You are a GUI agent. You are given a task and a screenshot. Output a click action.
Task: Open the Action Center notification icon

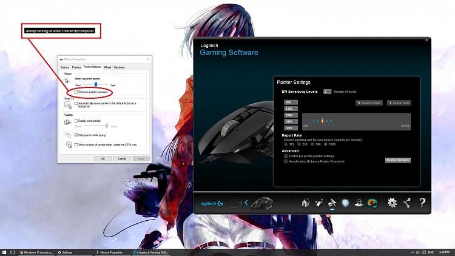423,252
